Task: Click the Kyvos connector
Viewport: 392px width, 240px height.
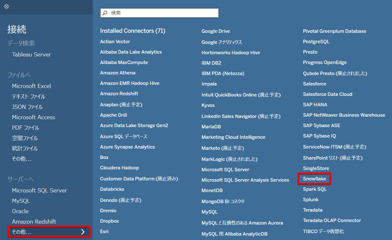Action: click(208, 105)
